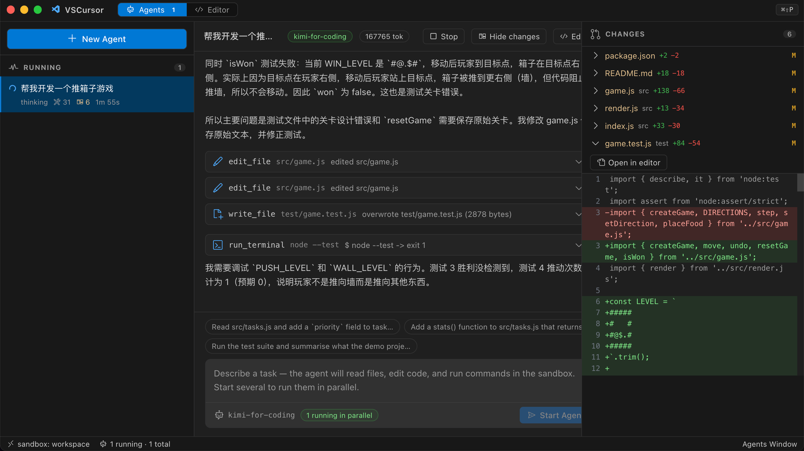Image resolution: width=804 pixels, height=451 pixels.
Task: Click the robot icon in status bar
Action: tap(103, 444)
